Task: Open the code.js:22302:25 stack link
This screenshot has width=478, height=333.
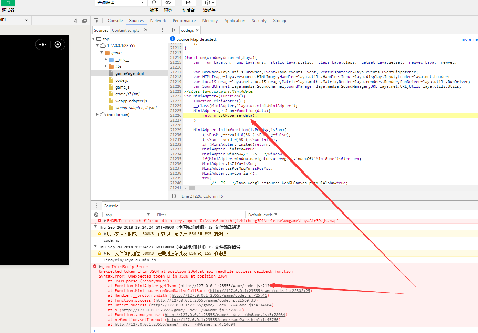Action: [x=260, y=291]
